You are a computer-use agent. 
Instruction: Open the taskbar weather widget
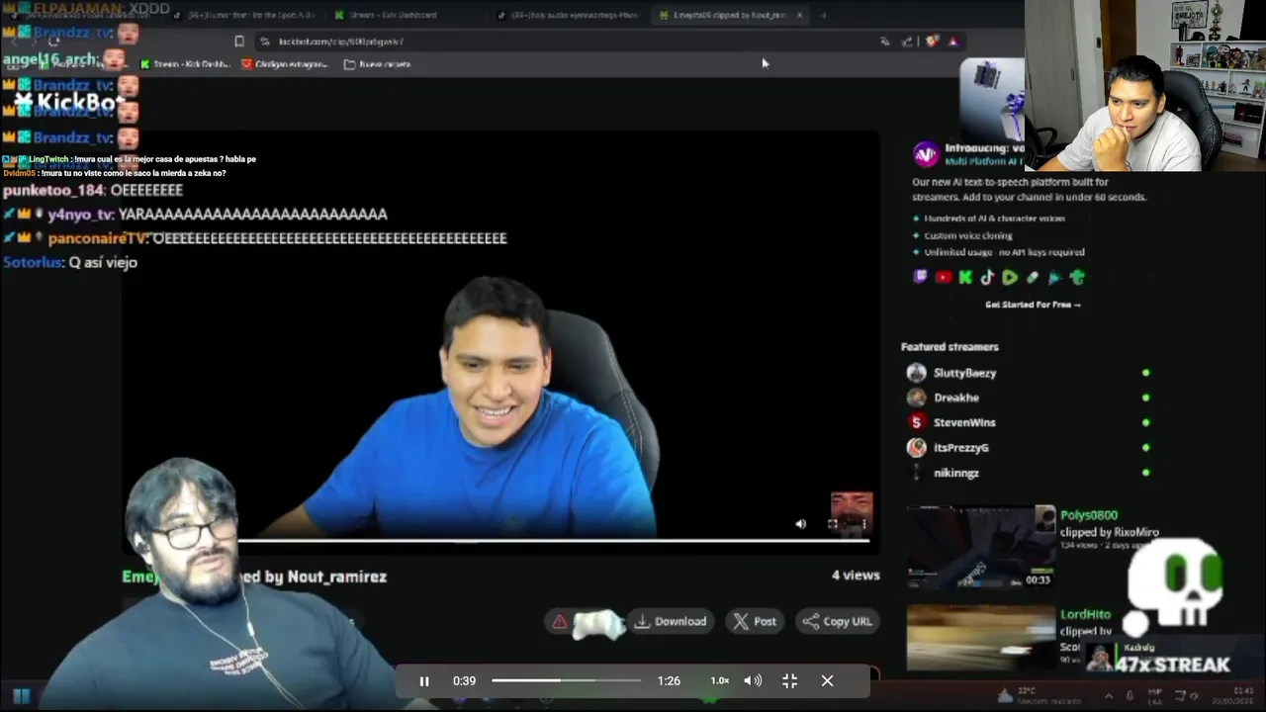pos(1039,694)
